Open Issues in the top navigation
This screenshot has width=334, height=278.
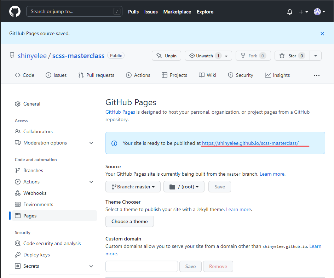pyautogui.click(x=151, y=12)
